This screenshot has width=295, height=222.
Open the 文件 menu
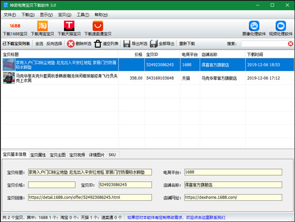click(10, 15)
